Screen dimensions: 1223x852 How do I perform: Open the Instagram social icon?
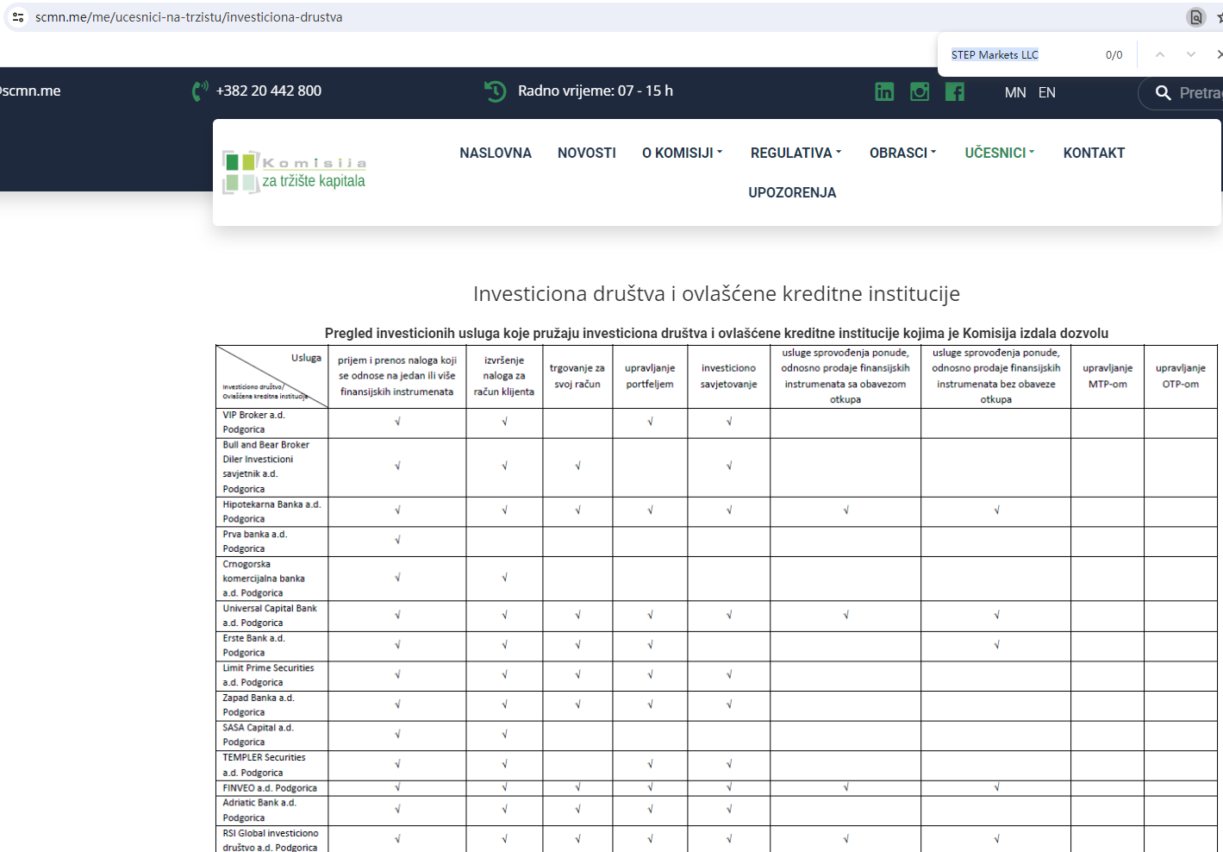pos(920,91)
